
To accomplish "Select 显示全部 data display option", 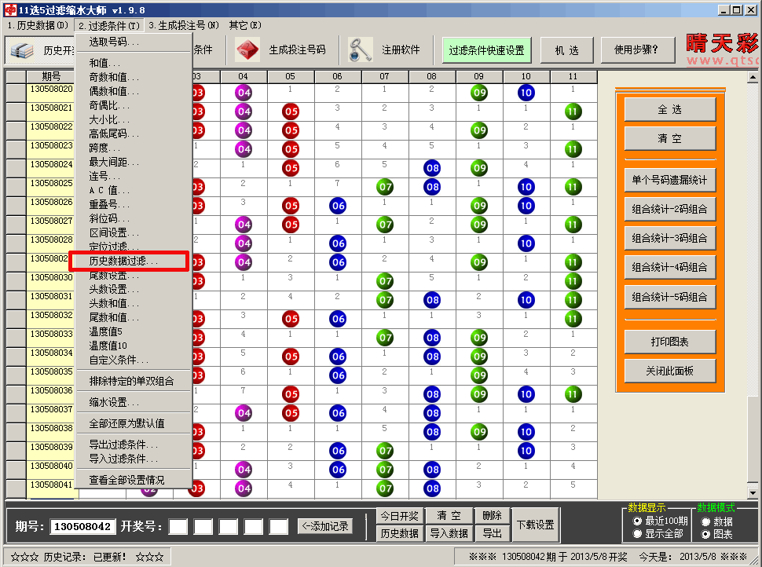I will pos(658,533).
